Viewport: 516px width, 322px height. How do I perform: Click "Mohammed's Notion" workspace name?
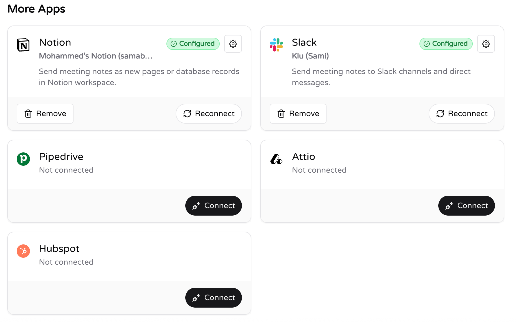[96, 56]
